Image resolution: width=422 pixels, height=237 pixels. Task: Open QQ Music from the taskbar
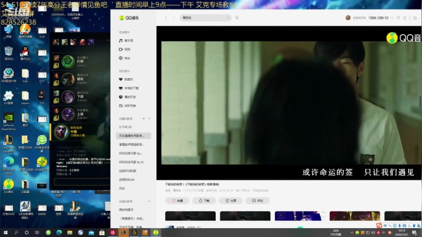(156, 232)
